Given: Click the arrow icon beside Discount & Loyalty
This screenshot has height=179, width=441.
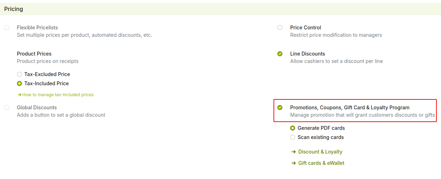Looking at the screenshot, I should (293, 152).
